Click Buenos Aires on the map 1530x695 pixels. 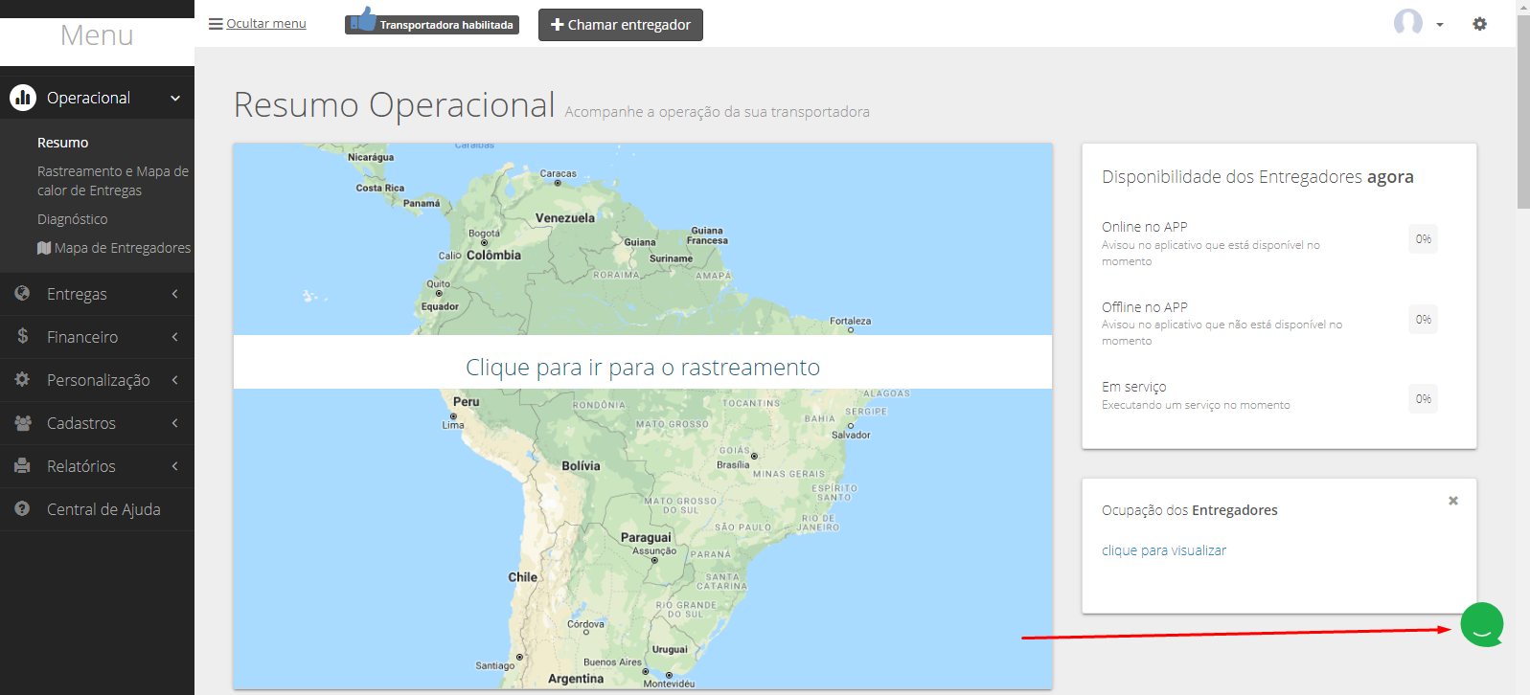tap(612, 662)
